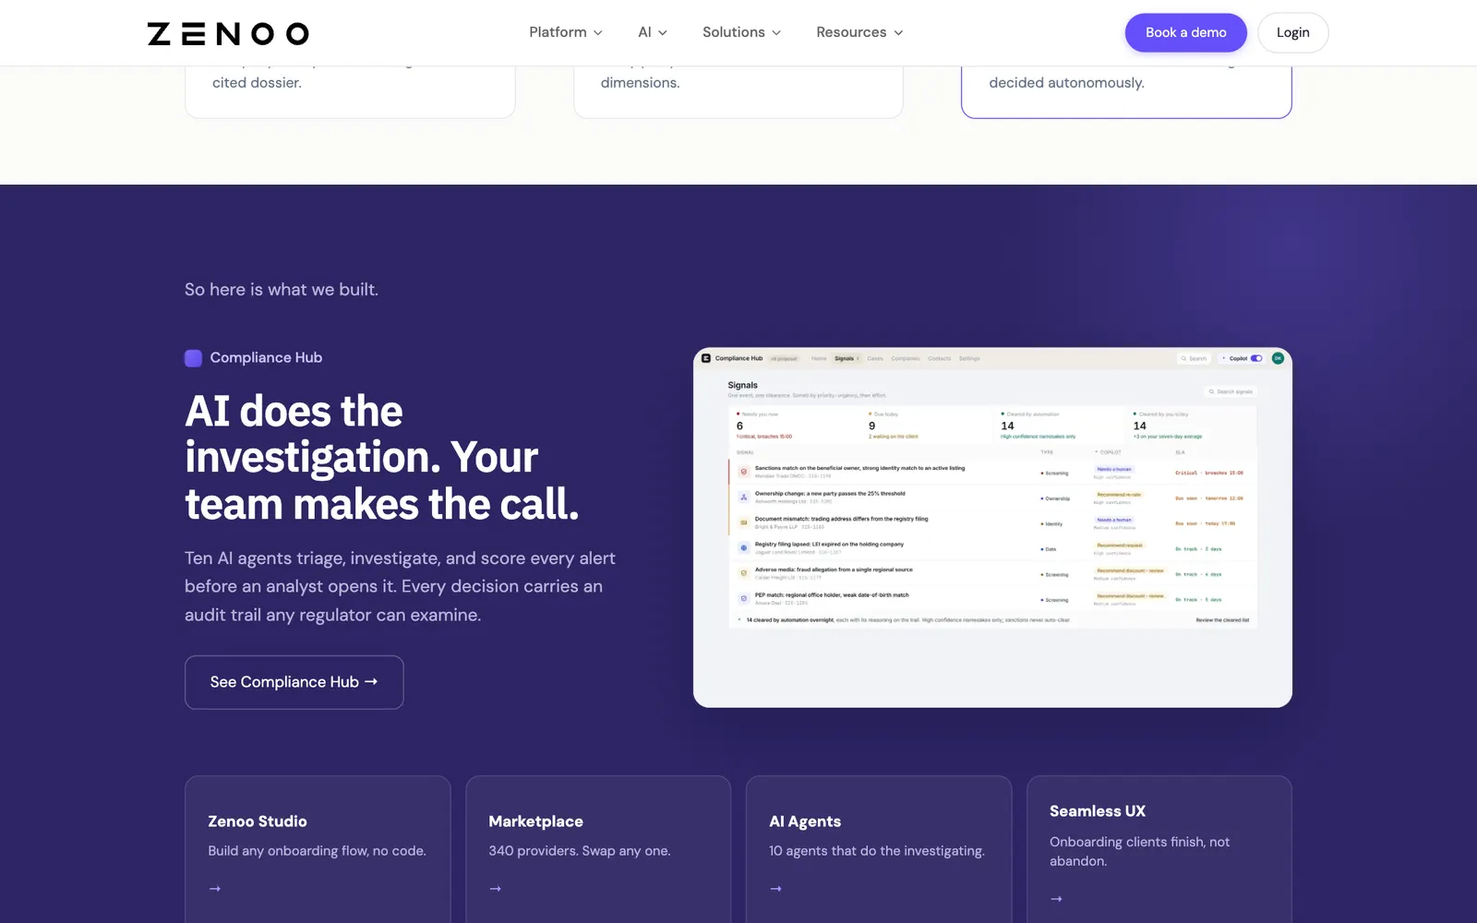The height and width of the screenshot is (923, 1477).
Task: Click the arrow in Zenoo Studio card
Action: point(215,889)
